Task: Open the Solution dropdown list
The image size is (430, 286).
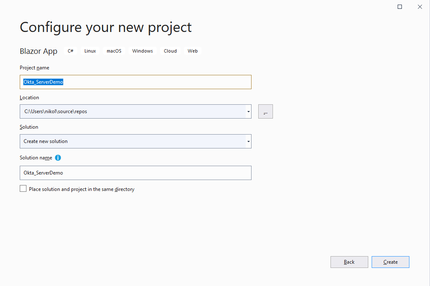Action: click(249, 141)
